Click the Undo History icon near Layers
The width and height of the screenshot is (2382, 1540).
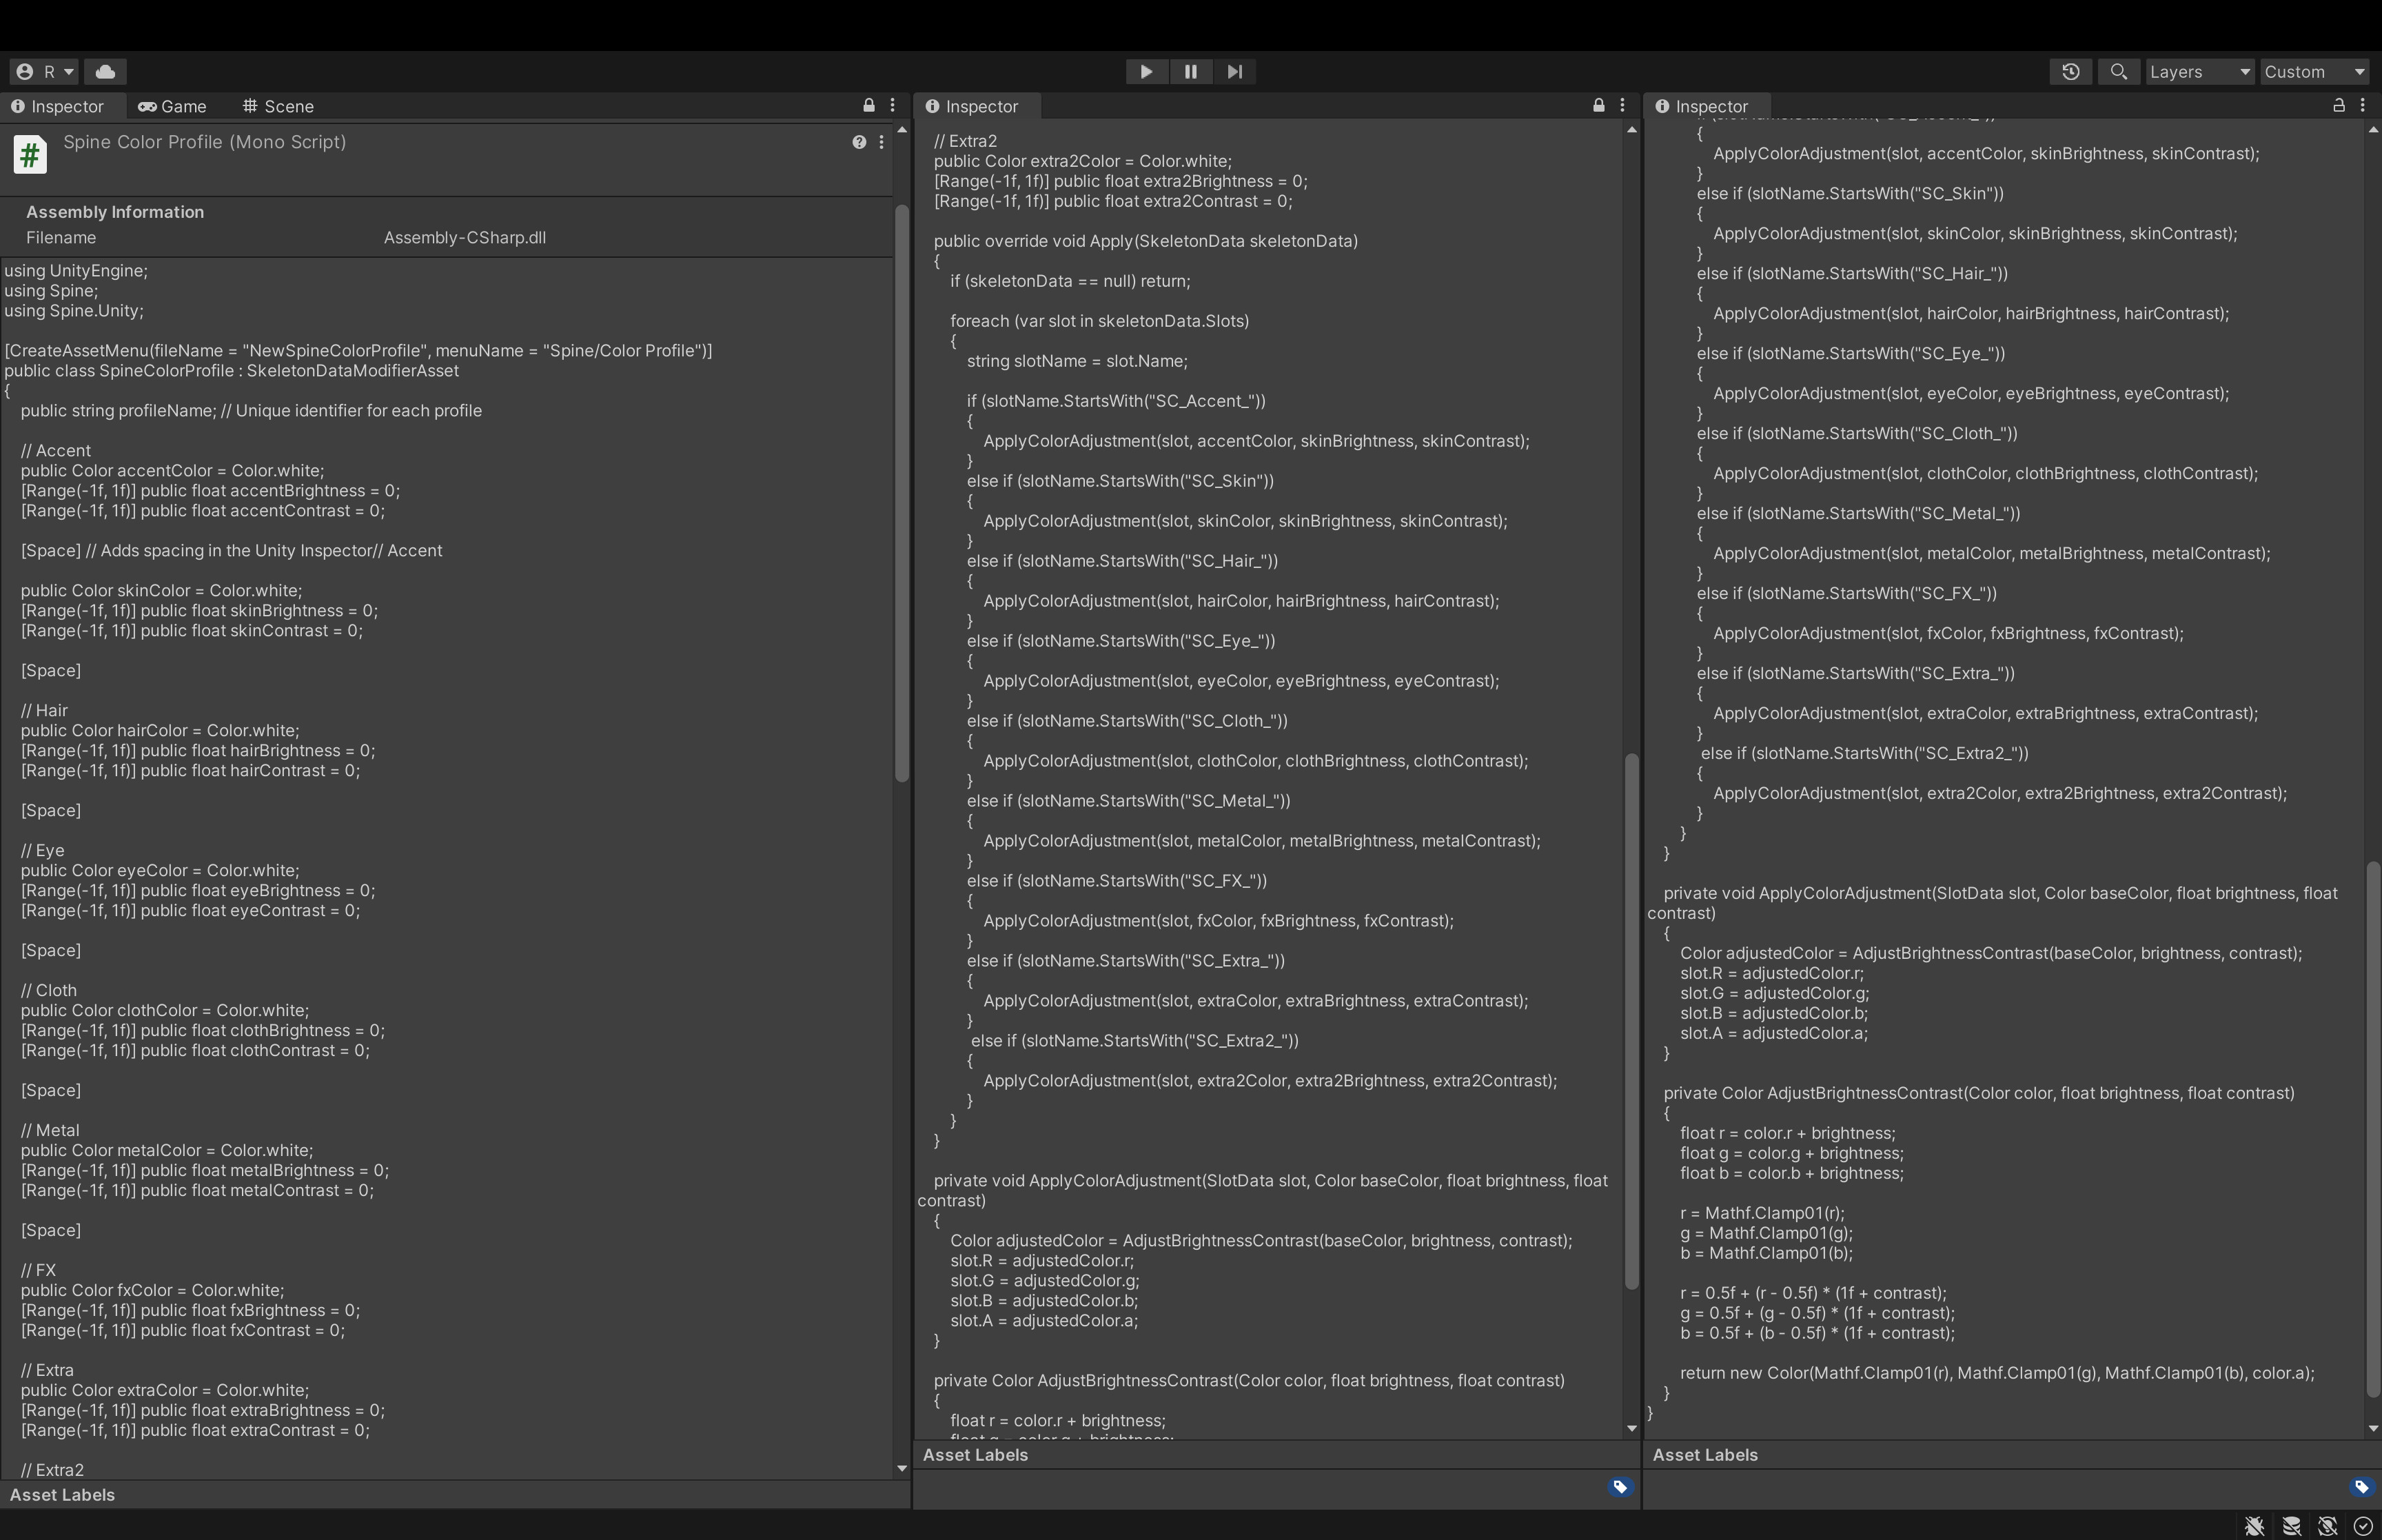coord(2070,71)
